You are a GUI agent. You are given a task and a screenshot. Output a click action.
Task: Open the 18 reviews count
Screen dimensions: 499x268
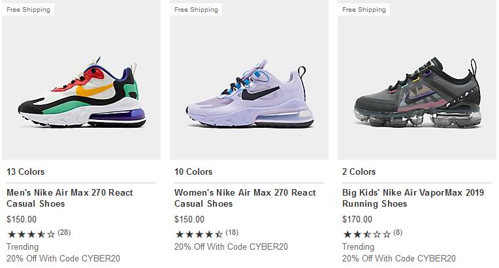coord(232,232)
